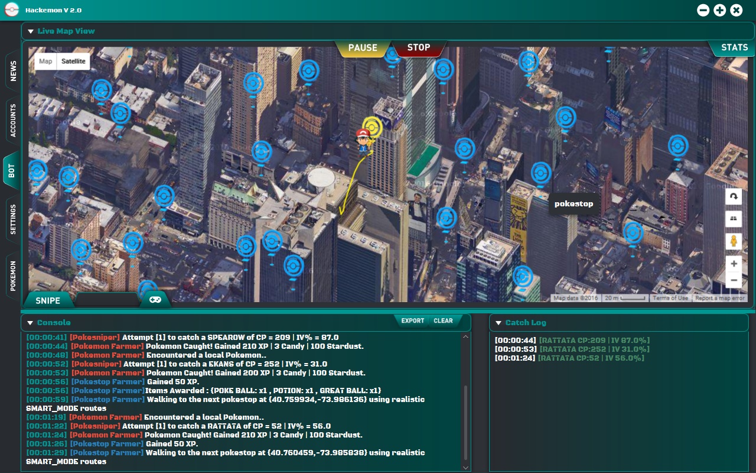Image resolution: width=756 pixels, height=473 pixels.
Task: Open the BOT side tab
Action: pos(12,170)
